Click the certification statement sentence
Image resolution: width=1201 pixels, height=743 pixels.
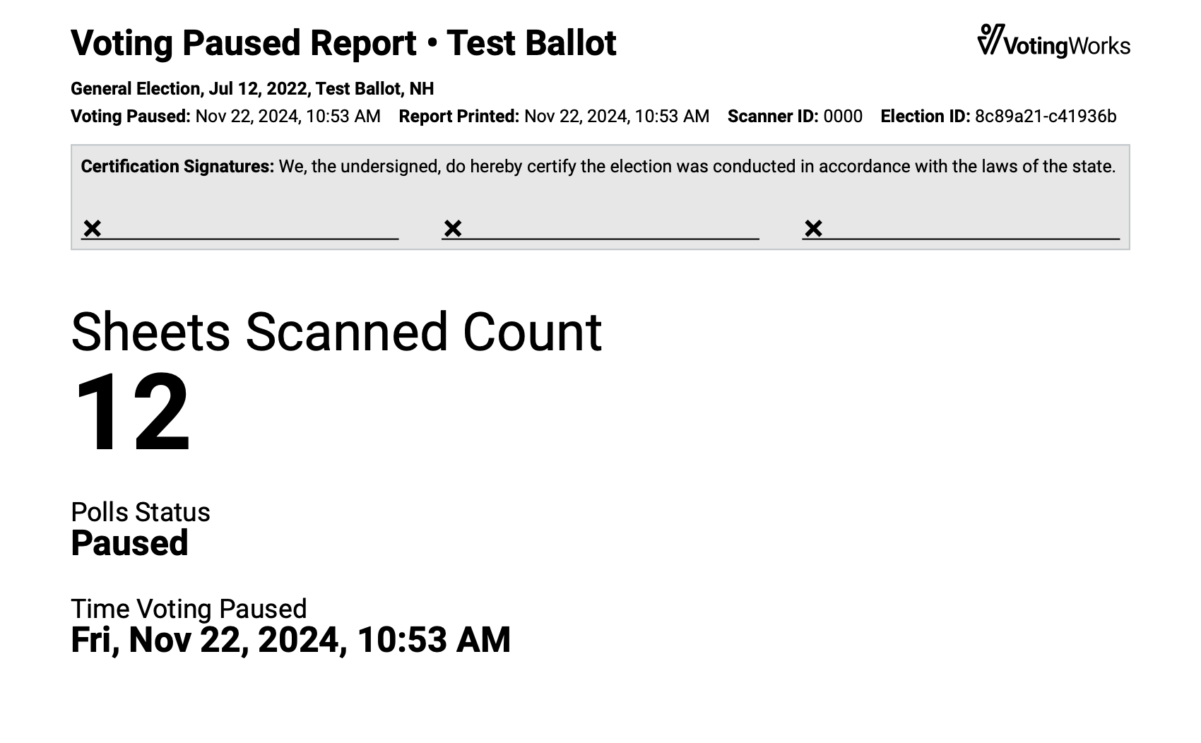pyautogui.click(x=697, y=167)
